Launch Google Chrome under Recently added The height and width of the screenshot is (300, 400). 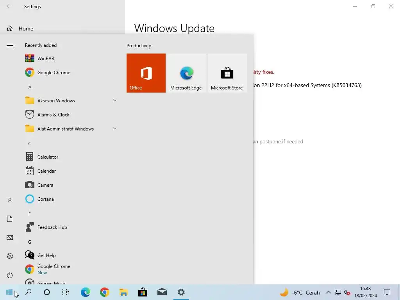point(71,72)
